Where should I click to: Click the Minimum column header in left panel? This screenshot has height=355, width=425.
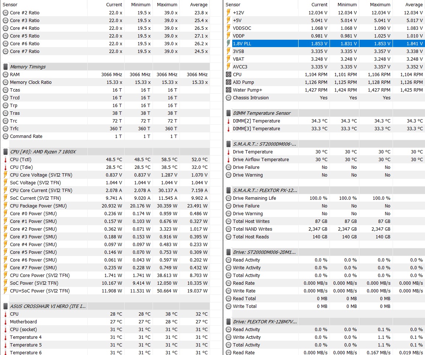pos(141,5)
